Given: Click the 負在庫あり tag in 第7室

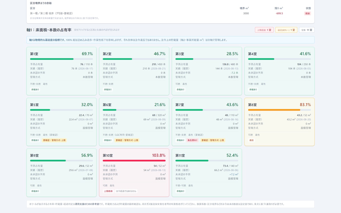Looking at the screenshot, I should pyautogui.click(x=192, y=140).
